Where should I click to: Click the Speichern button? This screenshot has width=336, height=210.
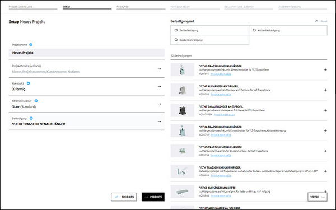(124, 197)
